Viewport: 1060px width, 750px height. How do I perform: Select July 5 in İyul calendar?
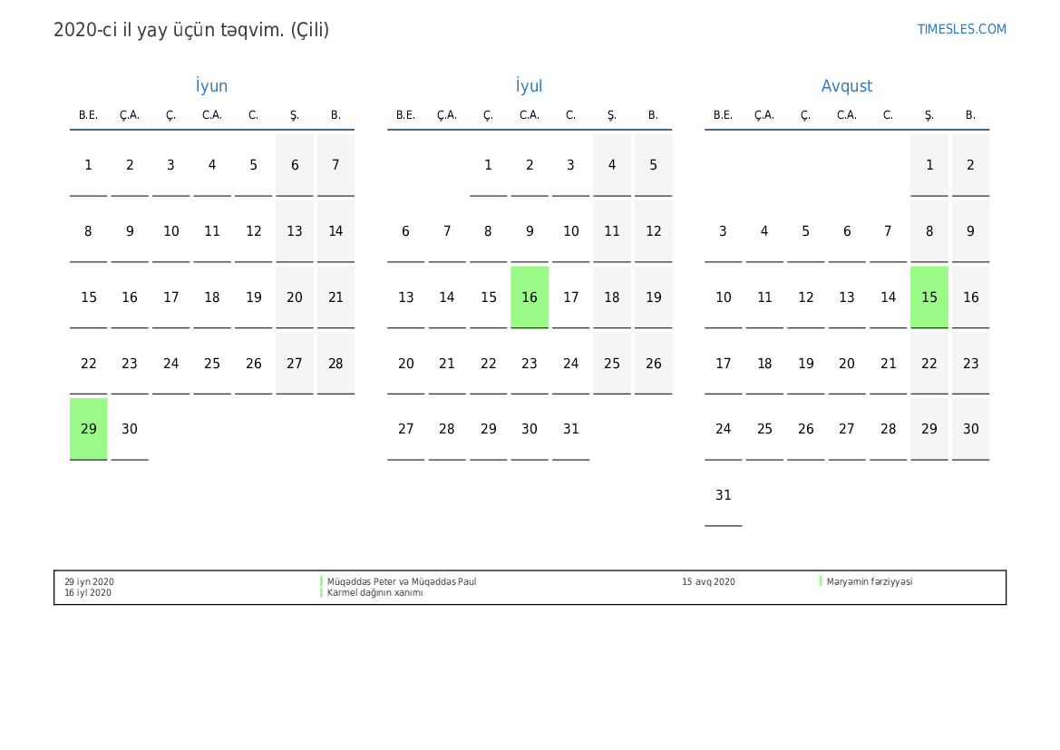pyautogui.click(x=653, y=165)
